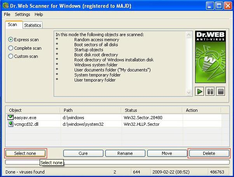This screenshot has width=234, height=177.
Task: Sort results by the Status column header
Action: (x=152, y=110)
